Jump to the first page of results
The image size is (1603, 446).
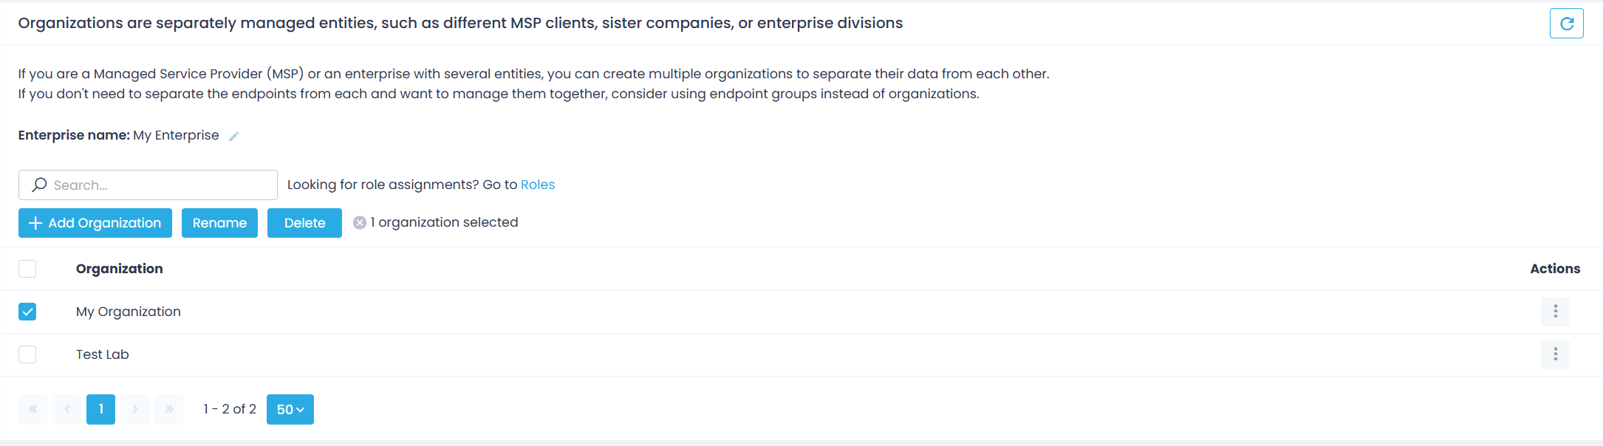[x=33, y=408]
